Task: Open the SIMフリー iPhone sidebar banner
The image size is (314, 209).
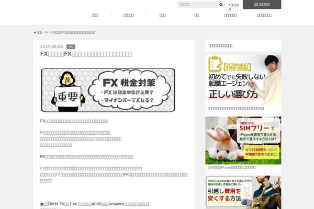Action: 243,141
